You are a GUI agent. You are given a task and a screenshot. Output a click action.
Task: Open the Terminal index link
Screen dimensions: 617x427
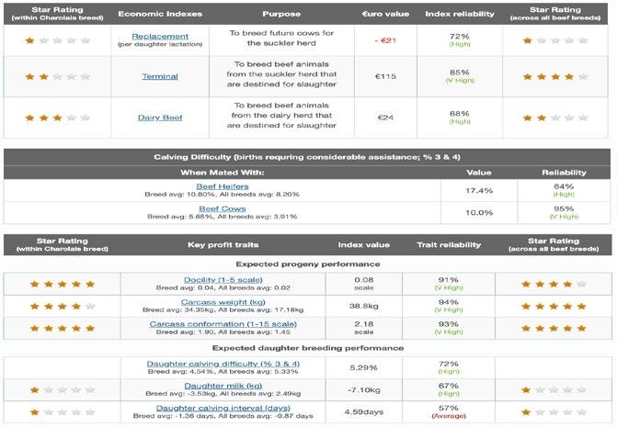160,76
